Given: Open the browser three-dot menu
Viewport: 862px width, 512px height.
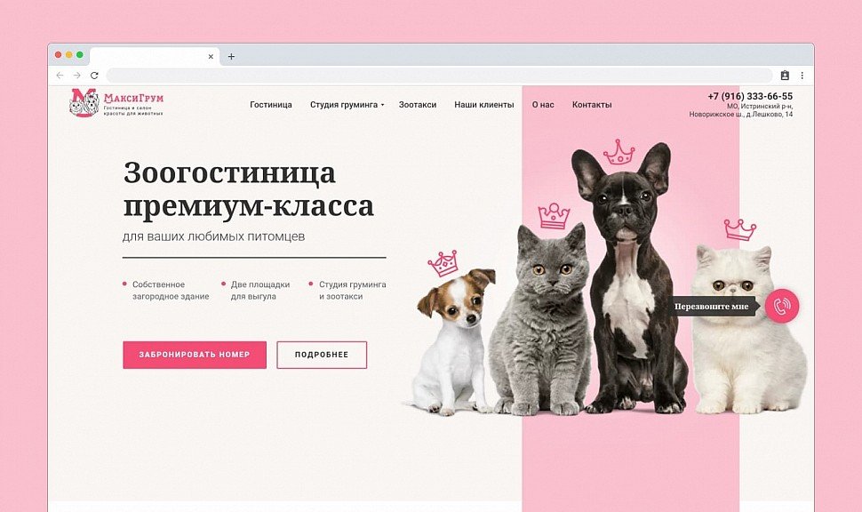Looking at the screenshot, I should 802,76.
